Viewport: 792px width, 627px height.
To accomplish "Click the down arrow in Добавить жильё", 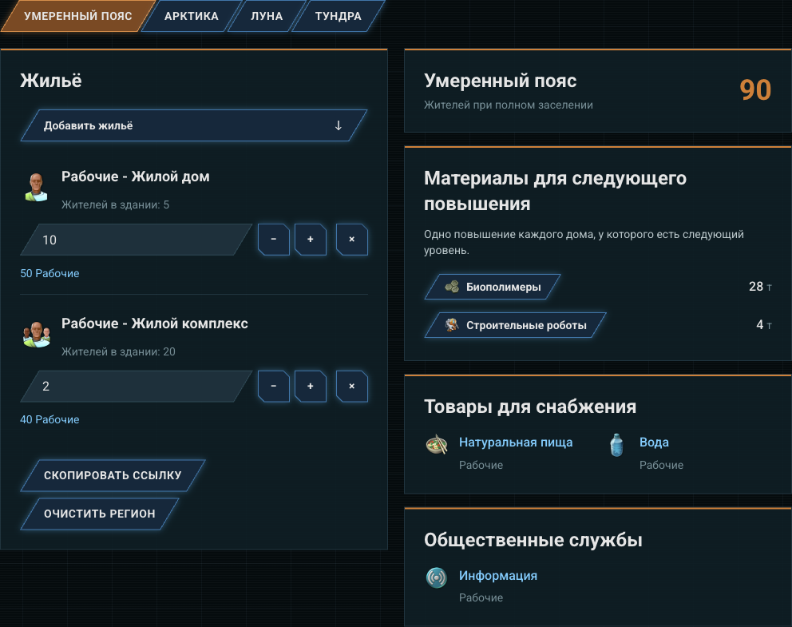I will click(339, 125).
